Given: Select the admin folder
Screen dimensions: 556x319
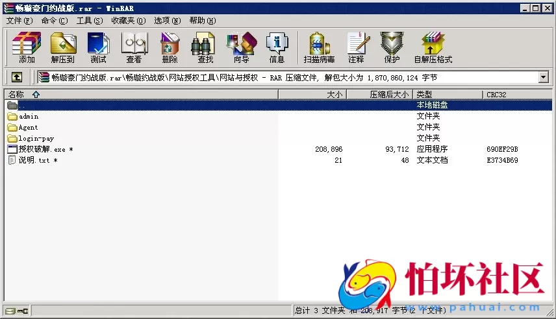Looking at the screenshot, I should pos(29,117).
